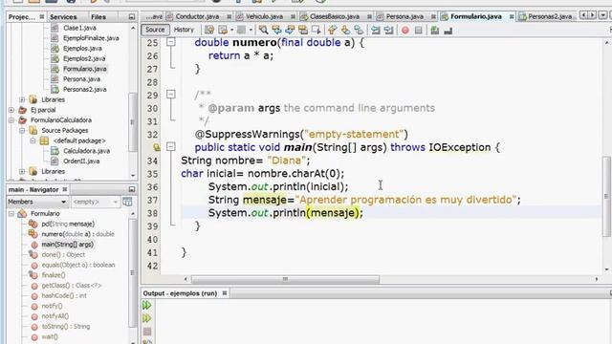Image resolution: width=612 pixels, height=344 pixels.
Task: Start macro recording red circle icon
Action: [405, 30]
